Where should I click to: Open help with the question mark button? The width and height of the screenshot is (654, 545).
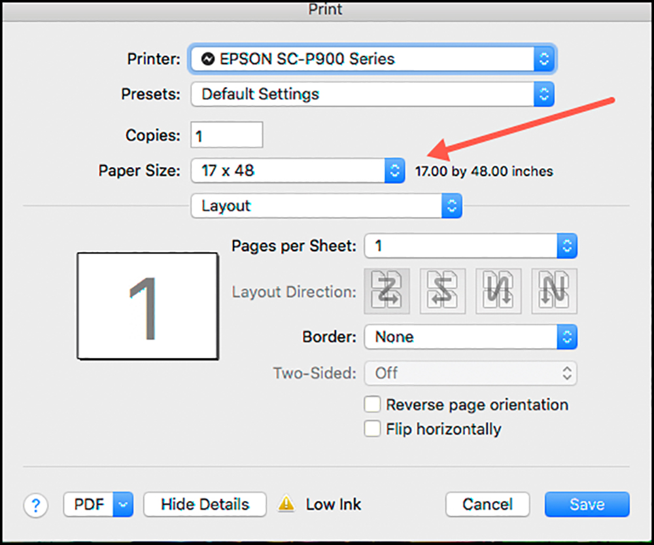click(36, 505)
